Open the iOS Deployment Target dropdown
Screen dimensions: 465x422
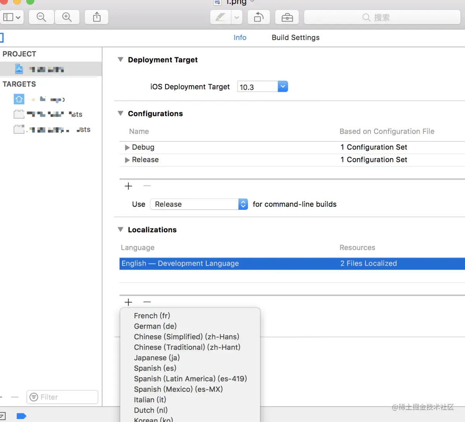283,87
